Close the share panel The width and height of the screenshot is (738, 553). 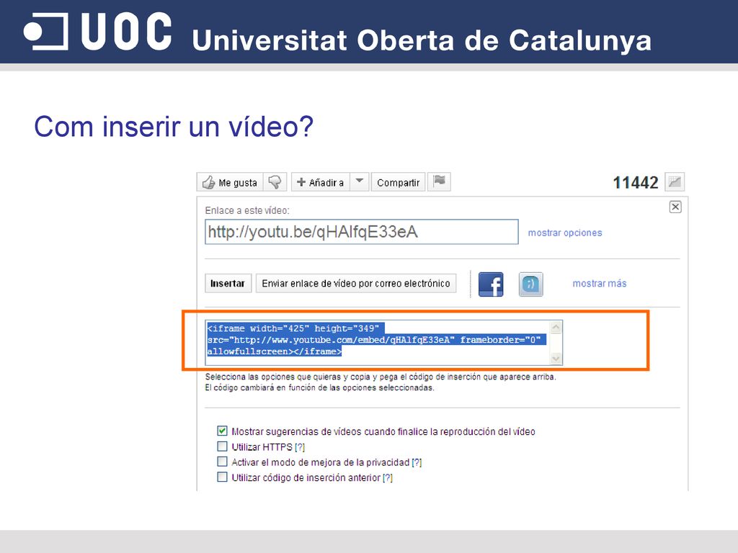tap(675, 207)
